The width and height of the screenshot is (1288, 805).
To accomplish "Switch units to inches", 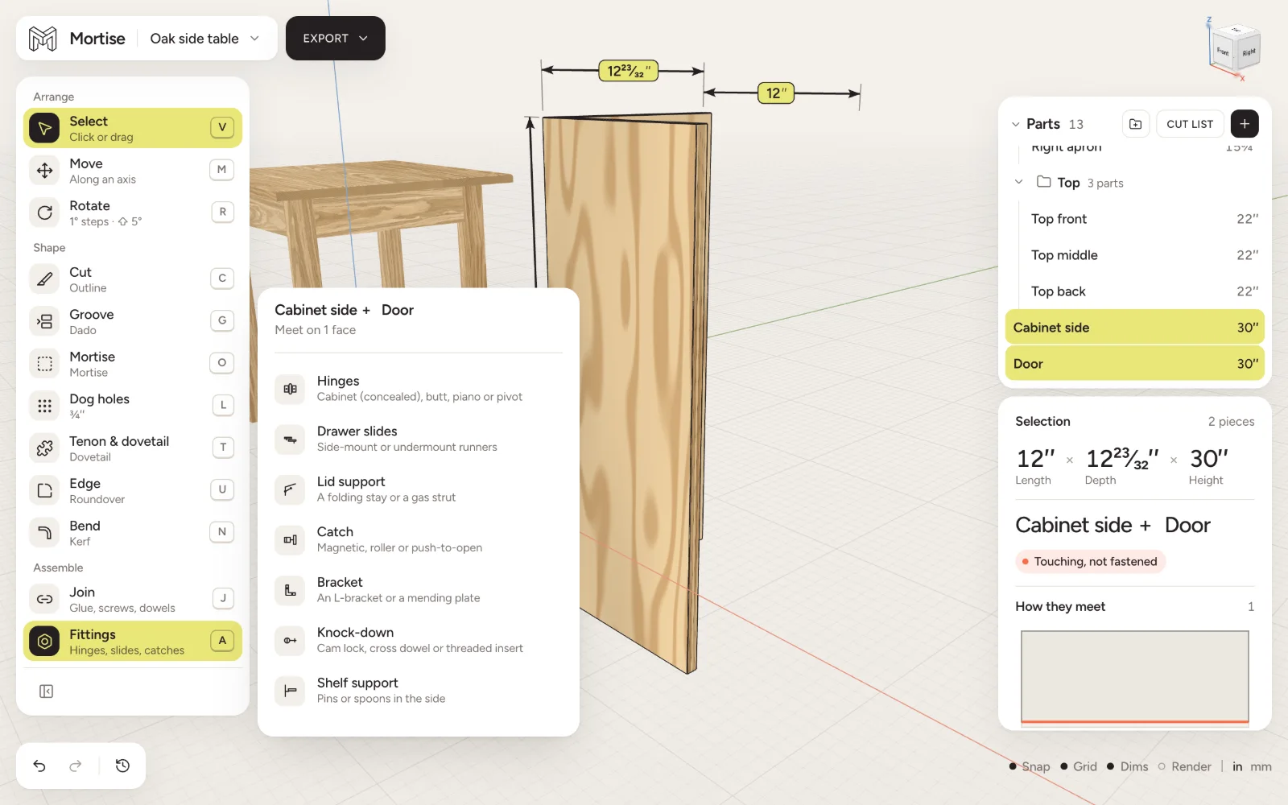I will click(1237, 766).
